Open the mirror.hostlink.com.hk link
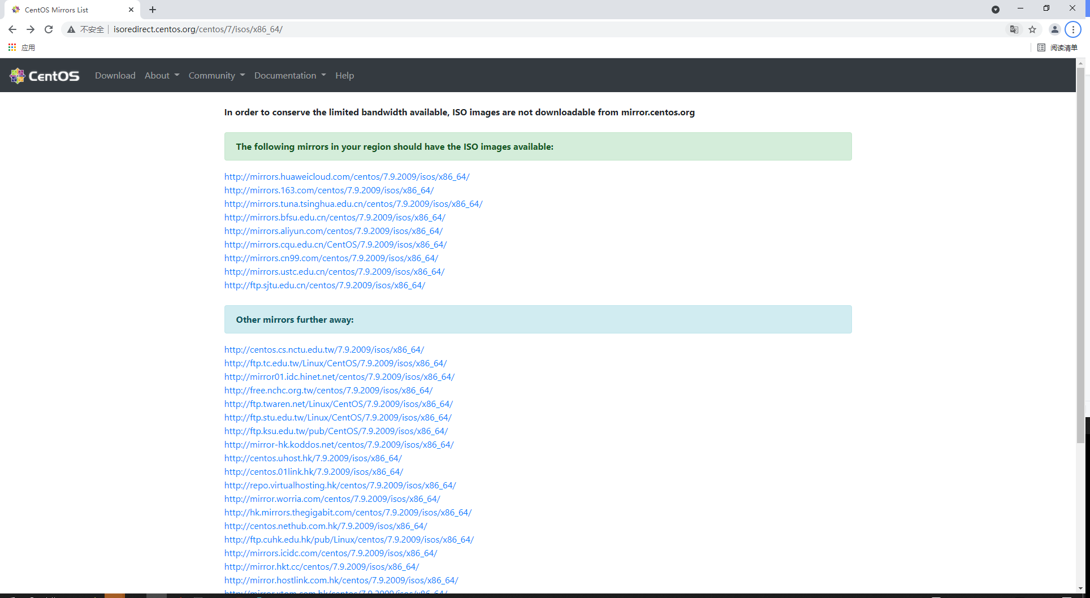Image resolution: width=1090 pixels, height=598 pixels. coord(341,580)
